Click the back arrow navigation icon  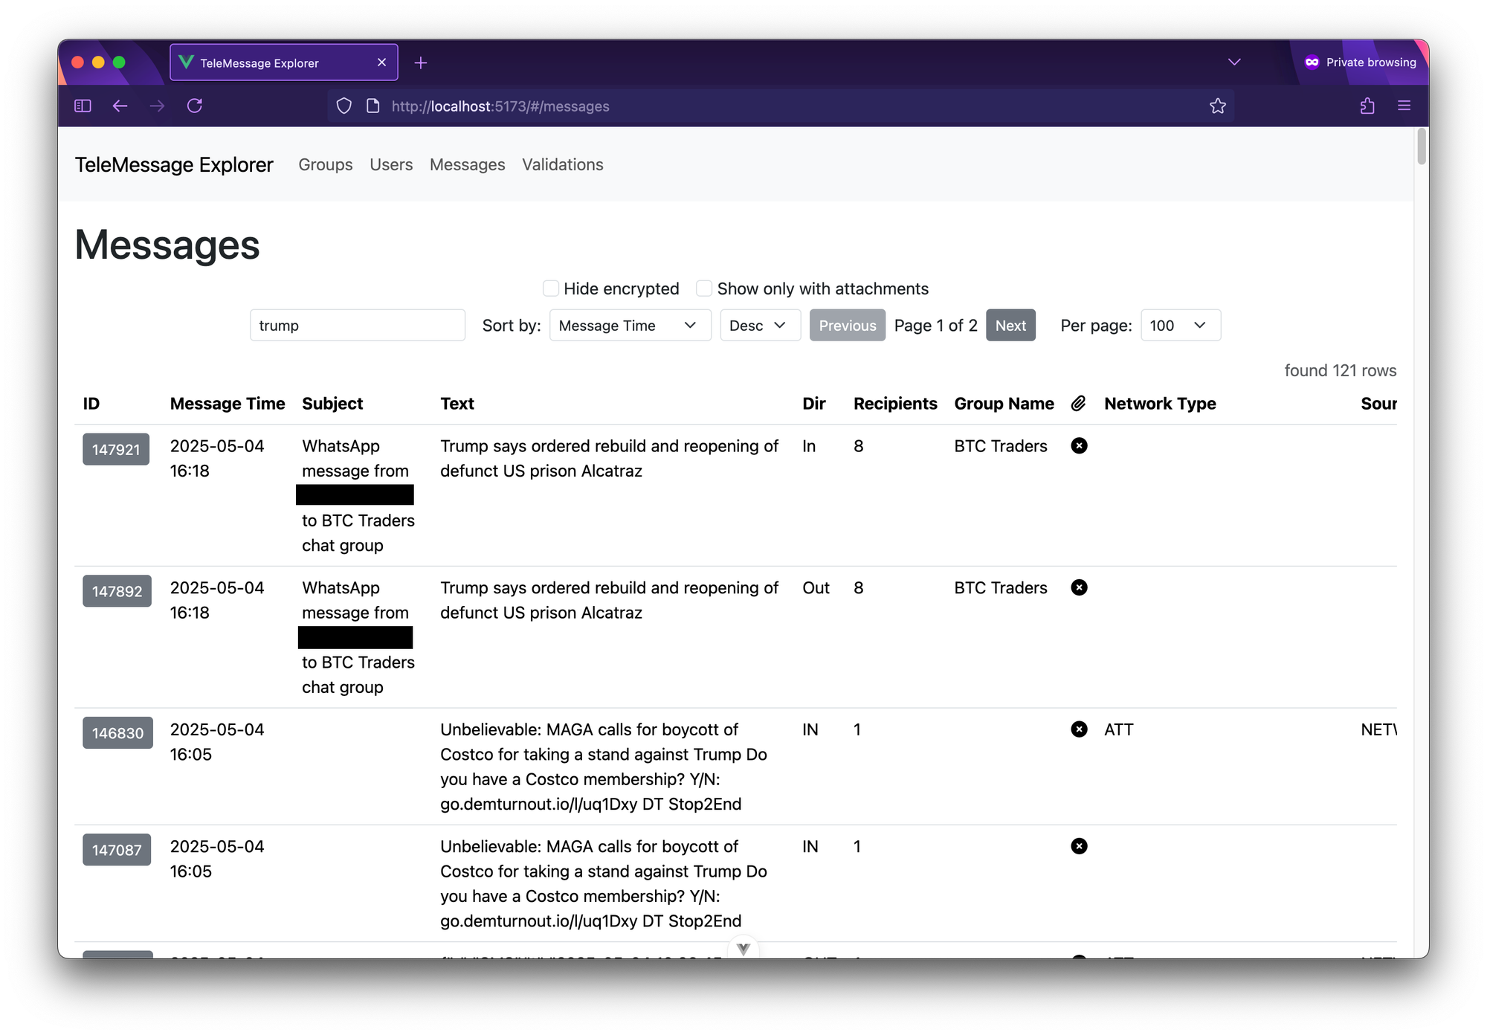pyautogui.click(x=120, y=106)
